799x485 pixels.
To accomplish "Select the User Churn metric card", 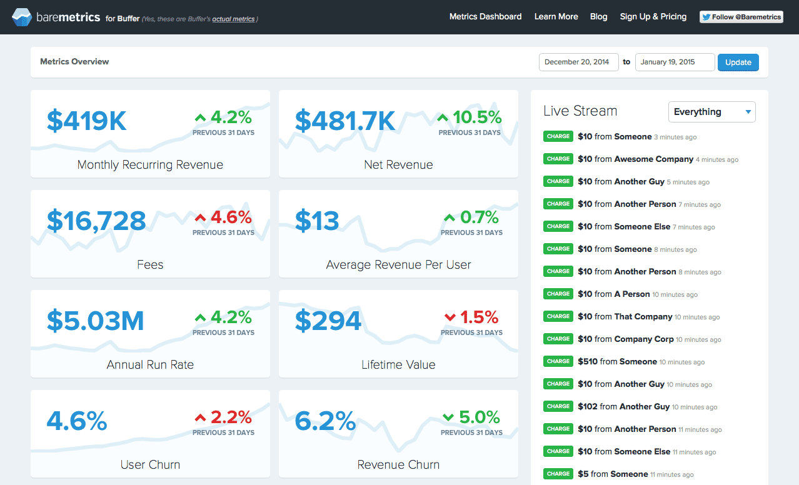I will (x=150, y=434).
